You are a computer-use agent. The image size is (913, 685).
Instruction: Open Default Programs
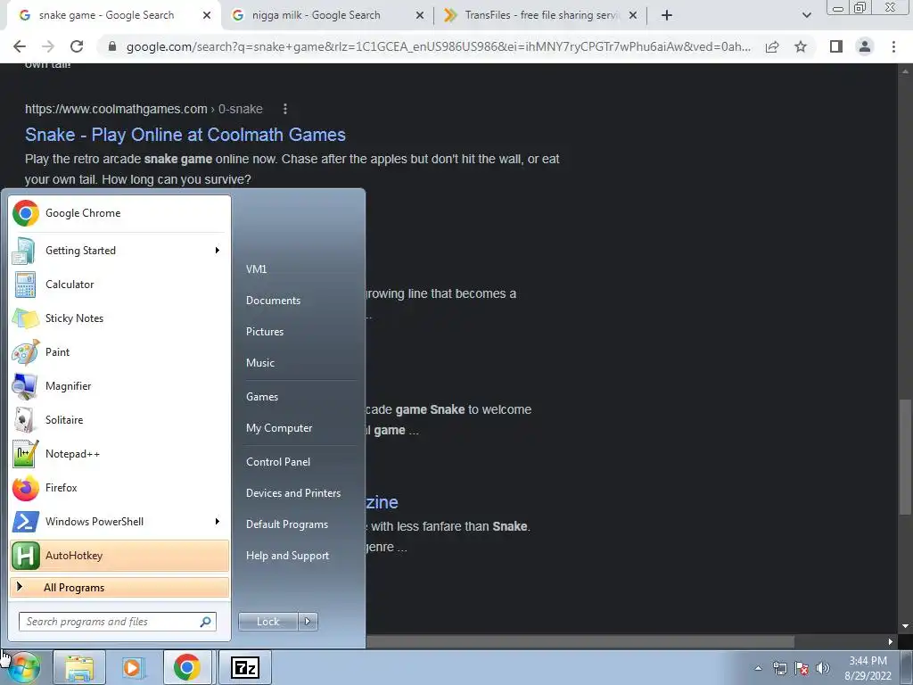pyautogui.click(x=287, y=524)
